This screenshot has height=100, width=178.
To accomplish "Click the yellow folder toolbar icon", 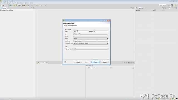I will pyautogui.click(x=14, y=5).
